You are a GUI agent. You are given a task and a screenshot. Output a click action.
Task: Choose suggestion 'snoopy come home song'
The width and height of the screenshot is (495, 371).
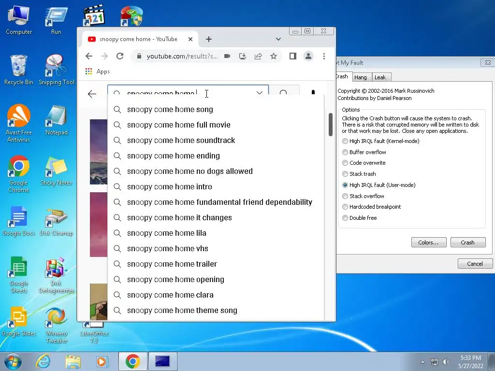coord(216,110)
